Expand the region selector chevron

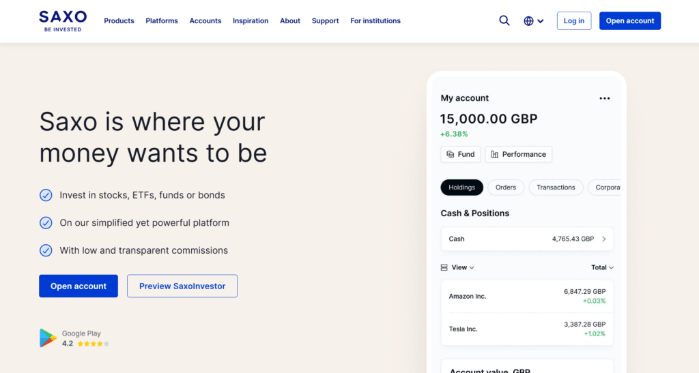(541, 21)
